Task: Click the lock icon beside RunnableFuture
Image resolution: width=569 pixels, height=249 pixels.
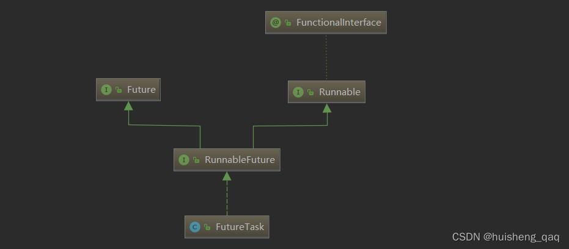Action: (x=196, y=161)
